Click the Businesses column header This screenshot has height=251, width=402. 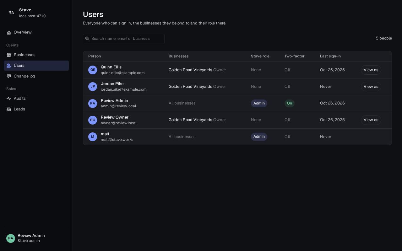coord(178,56)
